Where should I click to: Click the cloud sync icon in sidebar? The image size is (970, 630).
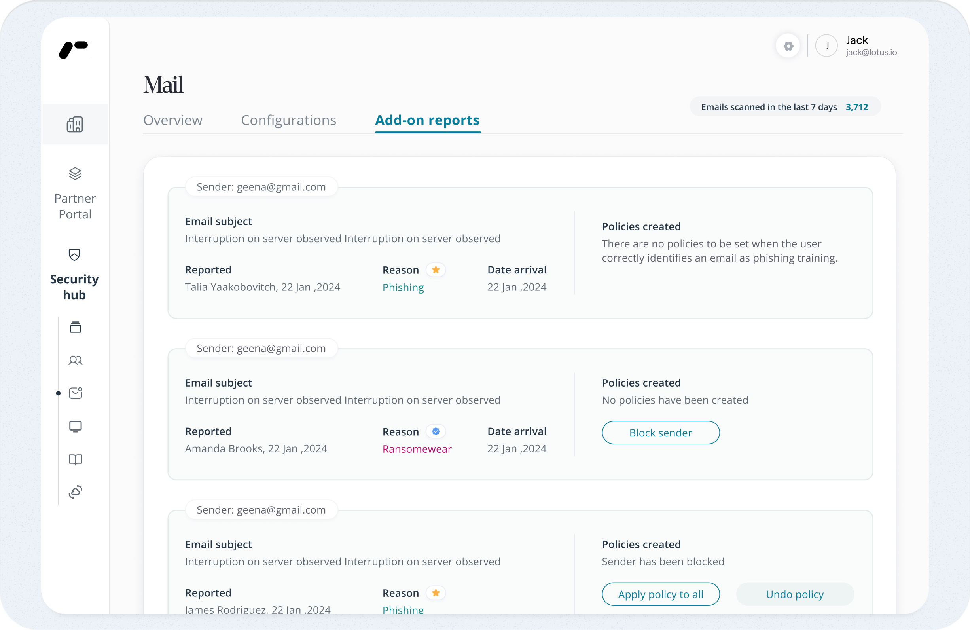coord(76,492)
